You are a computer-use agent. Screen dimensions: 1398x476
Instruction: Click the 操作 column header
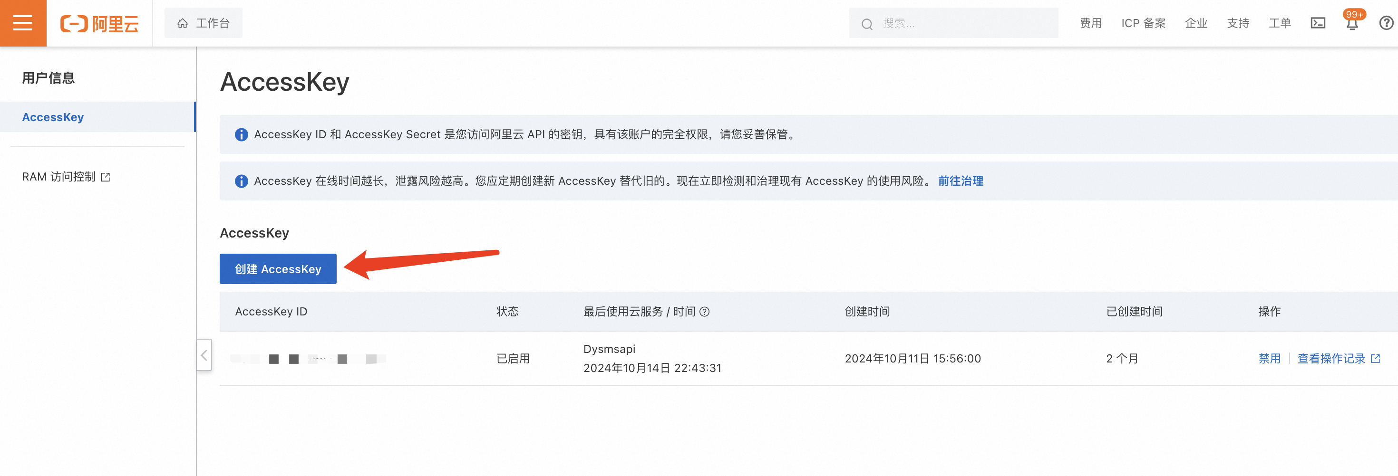pos(1270,312)
